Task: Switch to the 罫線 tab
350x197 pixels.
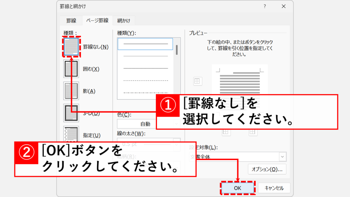Action: (x=71, y=21)
